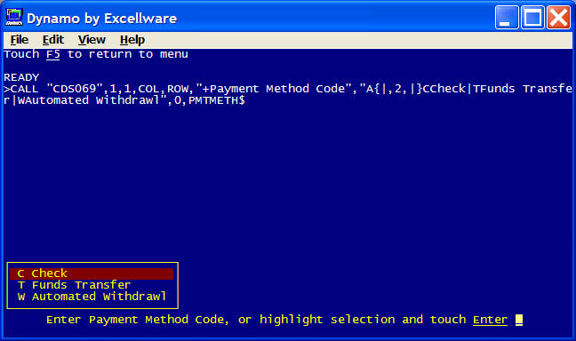Click the Dynamo application icon in title bar
This screenshot has height=341, width=576.
point(14,17)
